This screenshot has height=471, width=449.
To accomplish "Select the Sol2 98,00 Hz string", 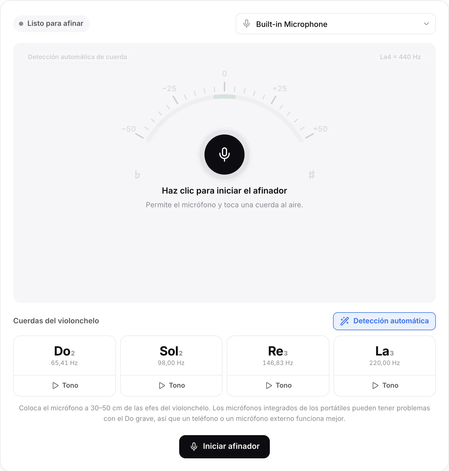I will click(x=171, y=355).
